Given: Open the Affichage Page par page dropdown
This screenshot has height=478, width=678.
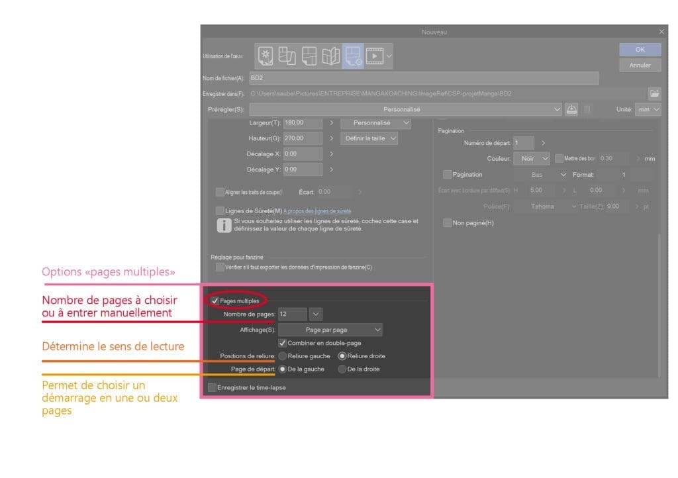Looking at the screenshot, I should pos(330,330).
